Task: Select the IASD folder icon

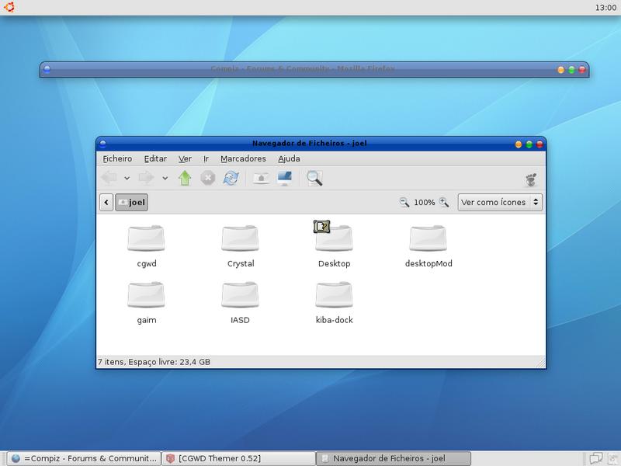Action: tap(240, 295)
